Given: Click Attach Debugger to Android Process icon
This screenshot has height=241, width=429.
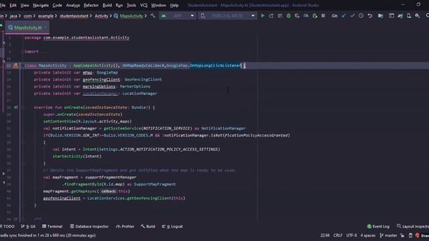Looking at the screenshot, I should (x=314, y=16).
